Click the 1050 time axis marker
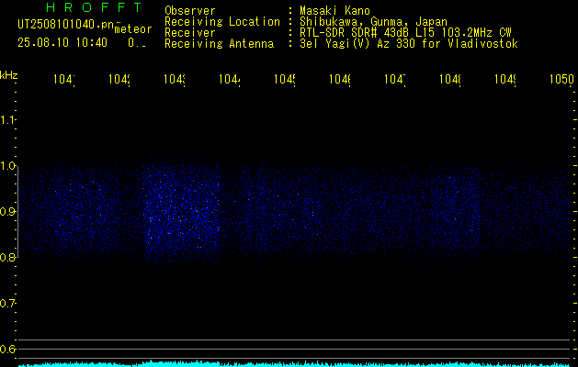The height and width of the screenshot is (367, 578). coord(561,79)
